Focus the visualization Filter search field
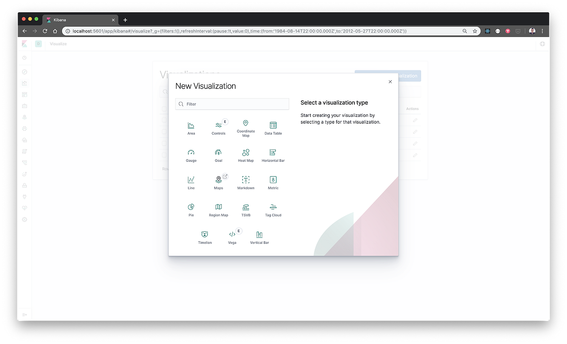The image size is (567, 344). (232, 104)
